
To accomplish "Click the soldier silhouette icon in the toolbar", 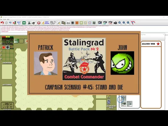I will [x=29, y=23].
